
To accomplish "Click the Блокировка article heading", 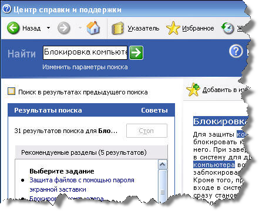I will tap(220, 121).
